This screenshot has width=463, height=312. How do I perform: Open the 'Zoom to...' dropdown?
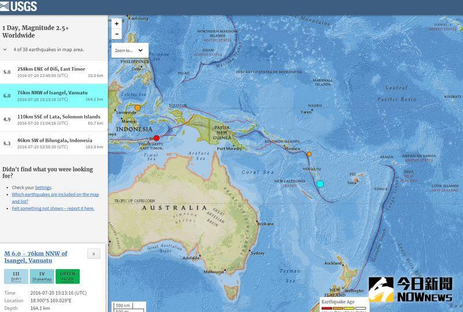[x=130, y=50]
